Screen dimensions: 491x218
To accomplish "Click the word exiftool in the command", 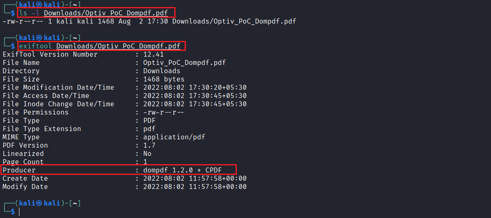I will [35, 46].
